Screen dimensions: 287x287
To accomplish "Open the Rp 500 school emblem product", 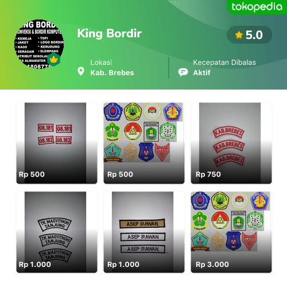I will pos(144,143).
